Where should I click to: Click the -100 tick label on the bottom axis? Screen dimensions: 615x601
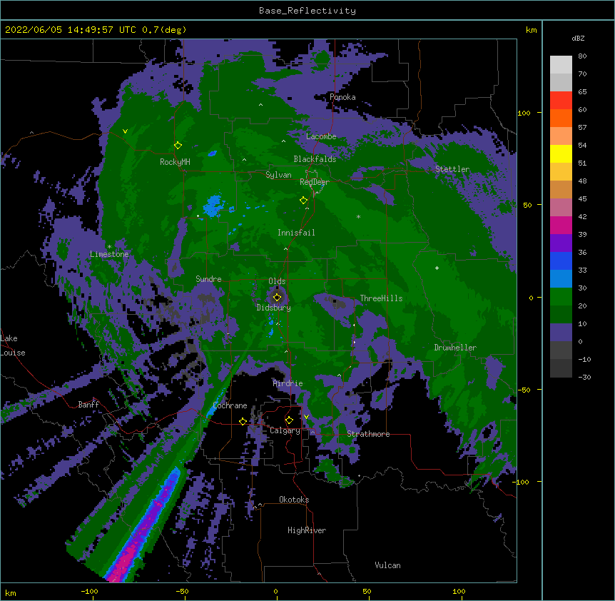pos(89,591)
